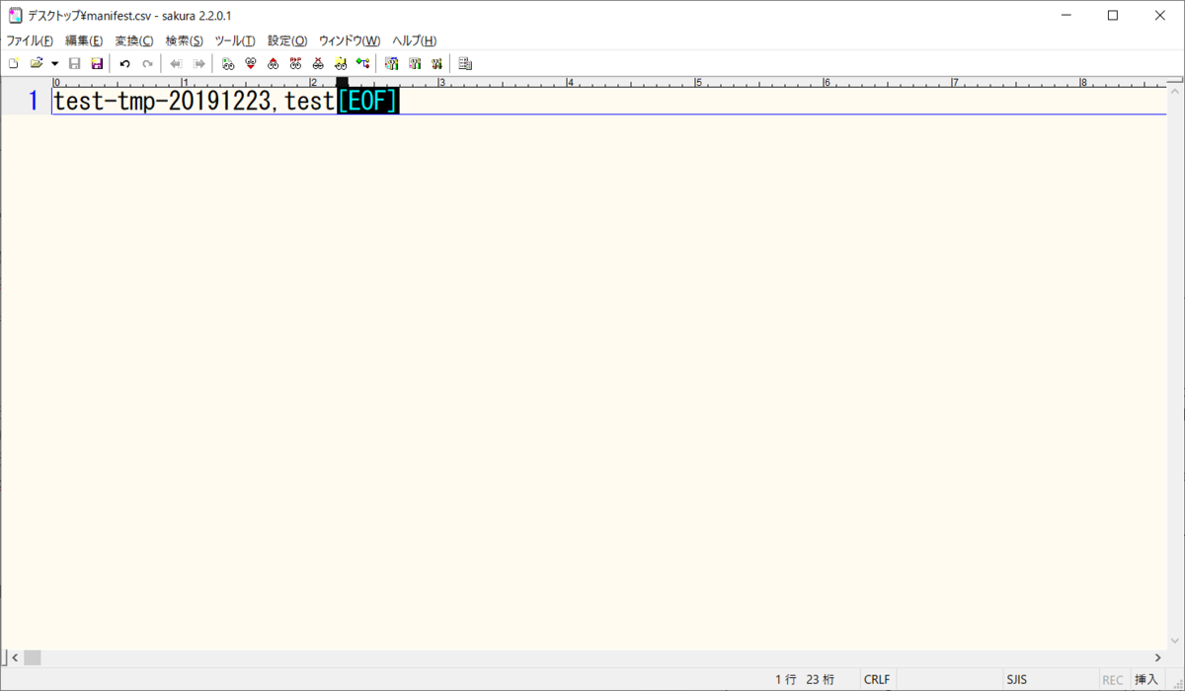Screen dimensions: 1185x691
Task: Click the "1 行 23 桁" status bar position
Action: [x=805, y=679]
